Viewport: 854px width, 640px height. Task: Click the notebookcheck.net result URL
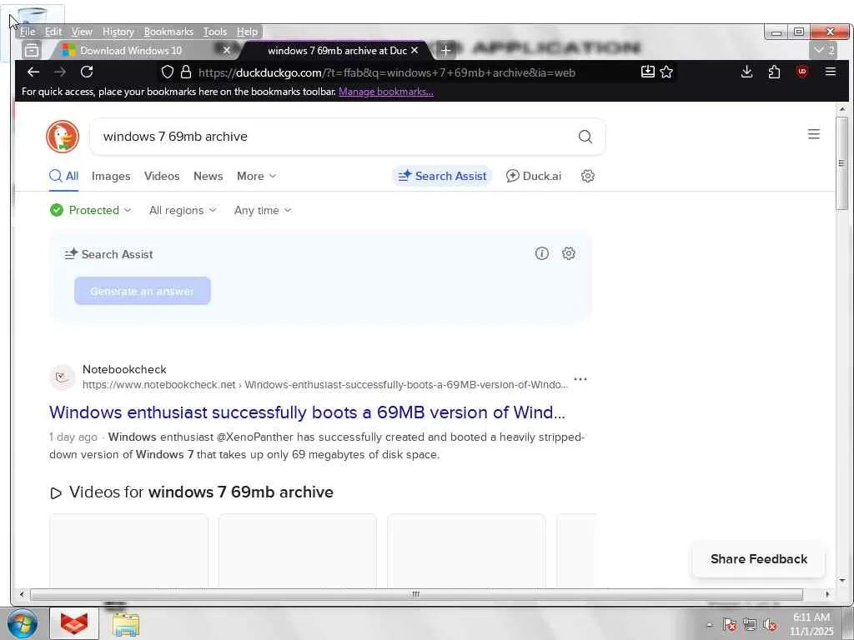[325, 385]
